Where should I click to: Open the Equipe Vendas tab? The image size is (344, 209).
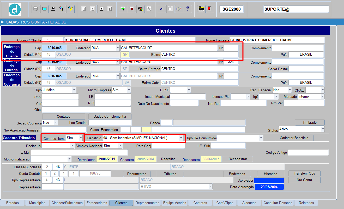175,203
